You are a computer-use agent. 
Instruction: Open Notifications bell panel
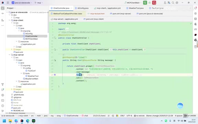pyautogui.click(x=196, y=8)
